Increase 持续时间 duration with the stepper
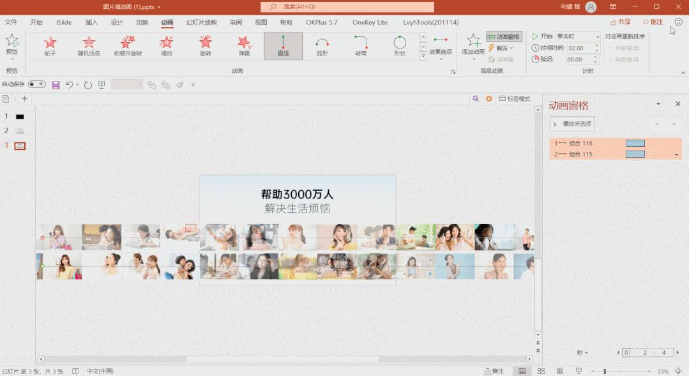The image size is (689, 376). pyautogui.click(x=596, y=45)
